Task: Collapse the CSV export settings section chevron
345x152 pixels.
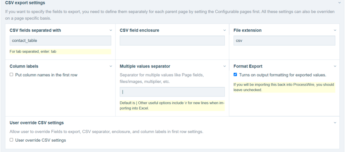Action: point(339,3)
